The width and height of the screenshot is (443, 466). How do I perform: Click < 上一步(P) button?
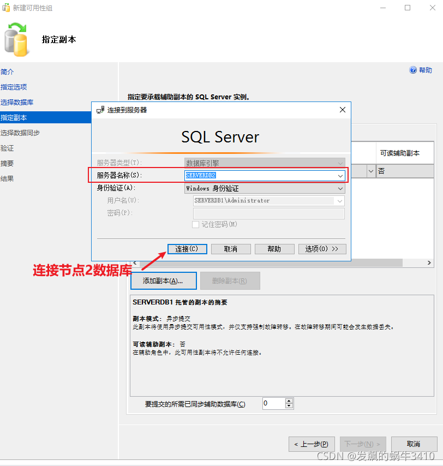click(x=312, y=444)
